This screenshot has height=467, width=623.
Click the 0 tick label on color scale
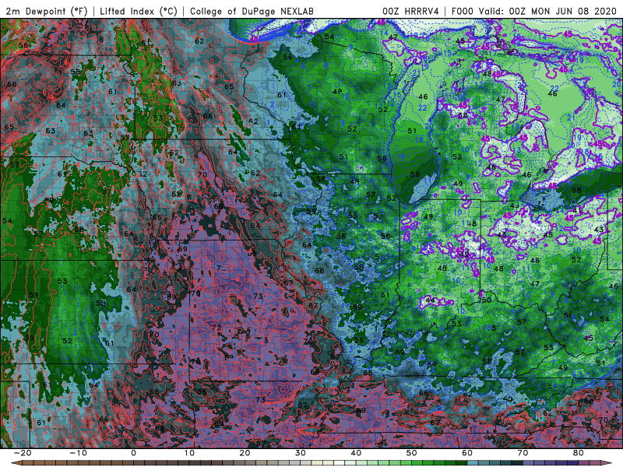click(133, 453)
